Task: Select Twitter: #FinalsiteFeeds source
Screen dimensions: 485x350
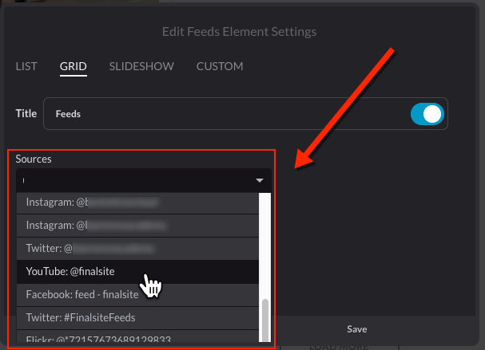Action: (137, 318)
